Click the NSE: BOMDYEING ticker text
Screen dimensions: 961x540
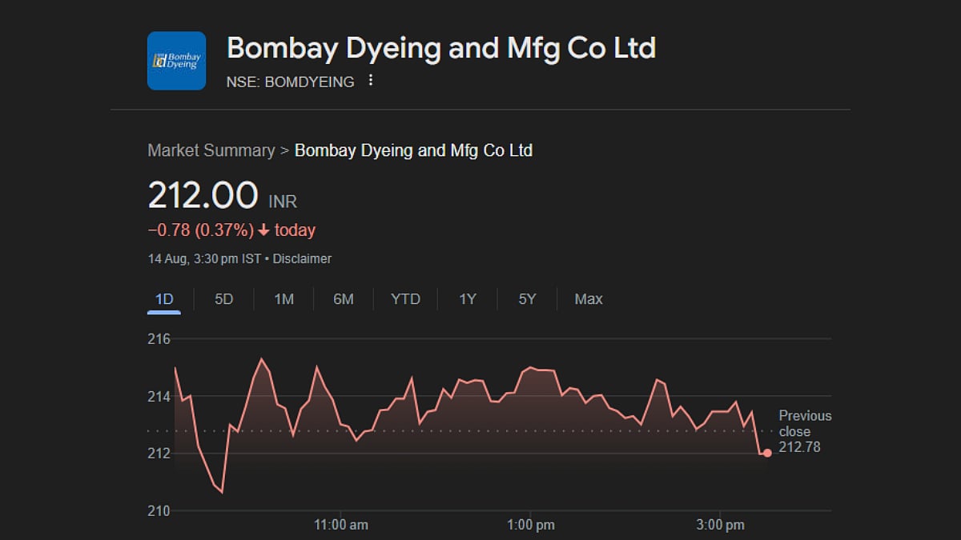[291, 82]
